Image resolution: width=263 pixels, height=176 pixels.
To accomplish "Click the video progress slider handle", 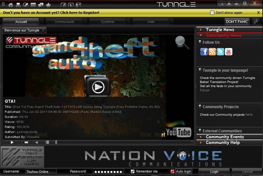I will 56,142.
